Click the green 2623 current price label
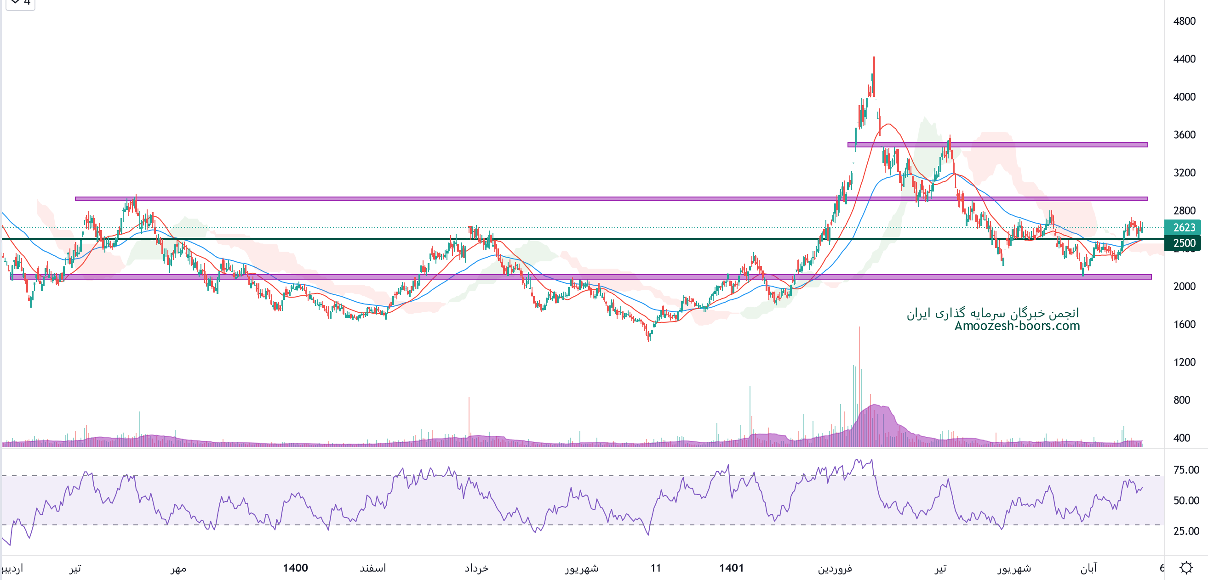 click(x=1183, y=227)
